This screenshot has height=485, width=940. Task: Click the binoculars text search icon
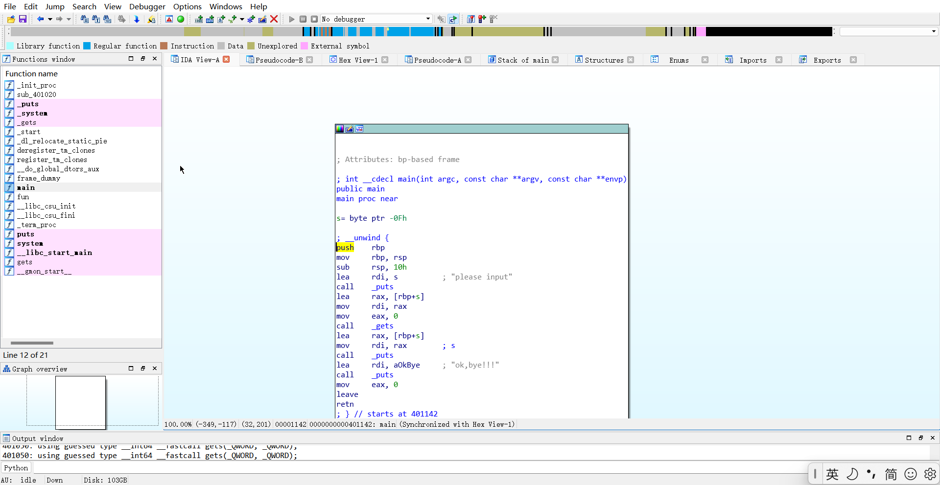[96, 19]
